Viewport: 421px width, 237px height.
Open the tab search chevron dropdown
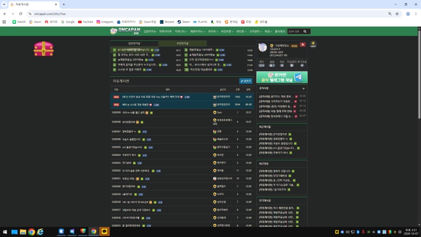[4, 5]
